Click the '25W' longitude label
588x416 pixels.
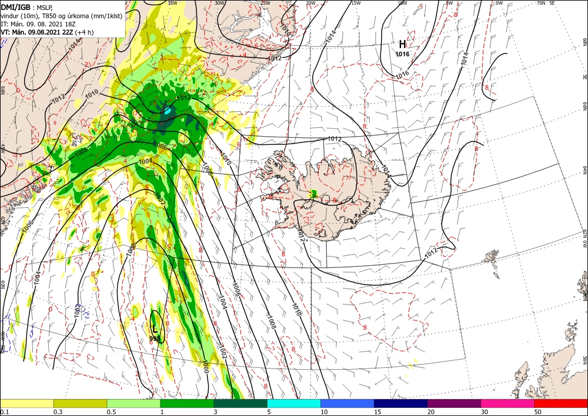point(265,3)
